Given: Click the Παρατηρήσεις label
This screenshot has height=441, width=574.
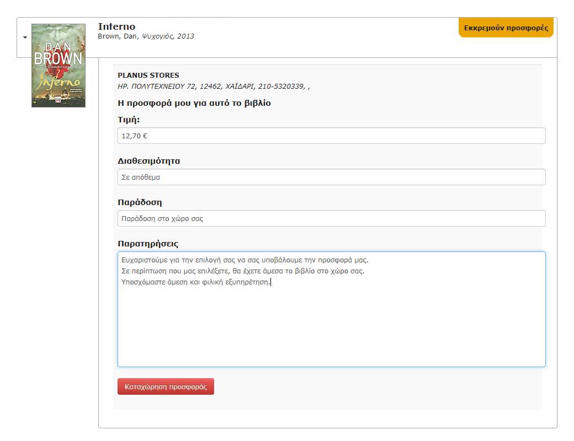Looking at the screenshot, I should click(x=148, y=244).
